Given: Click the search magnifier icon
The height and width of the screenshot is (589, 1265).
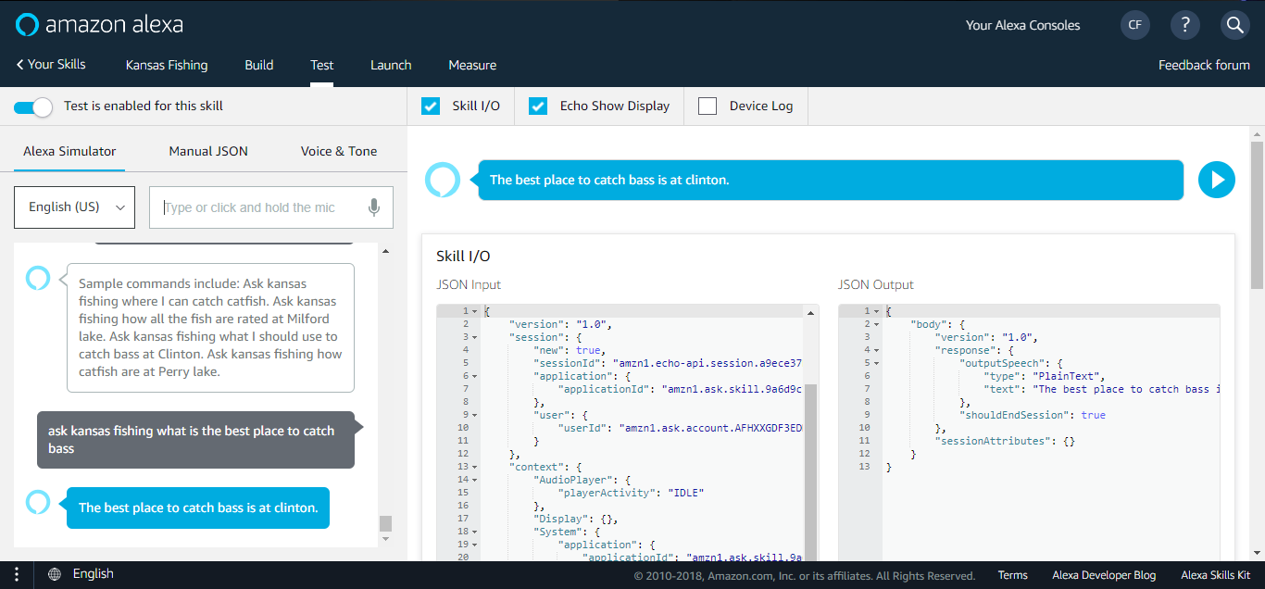Looking at the screenshot, I should [1234, 25].
